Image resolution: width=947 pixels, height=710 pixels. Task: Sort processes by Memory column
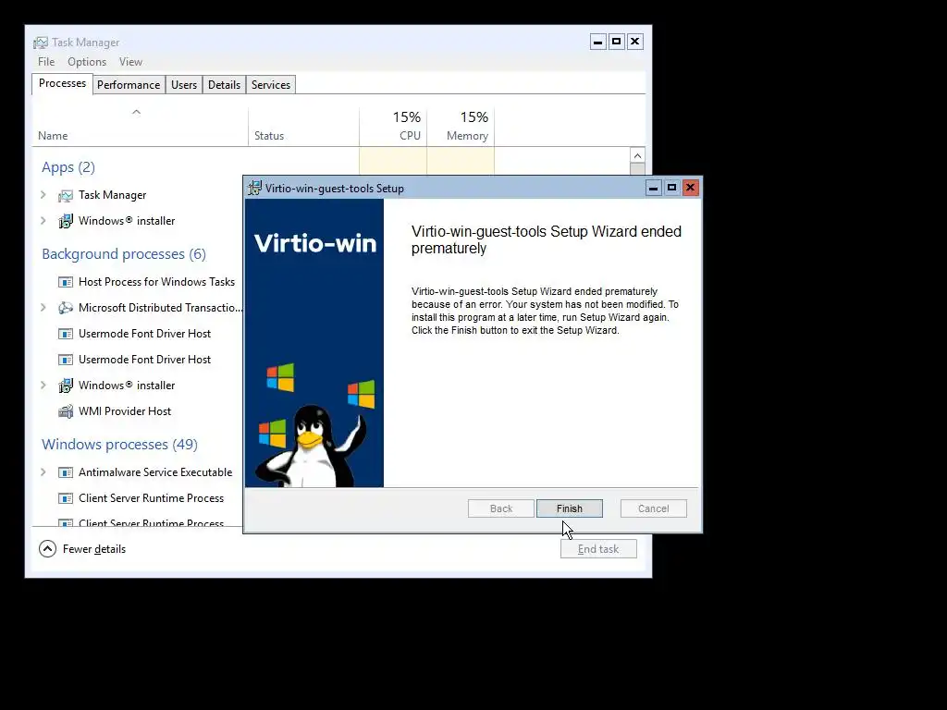[461, 127]
